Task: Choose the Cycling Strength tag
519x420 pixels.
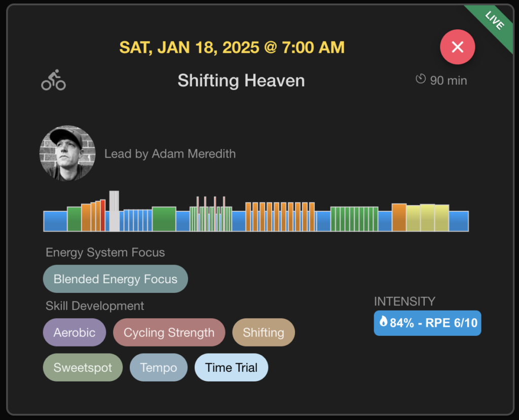Action: (169, 332)
